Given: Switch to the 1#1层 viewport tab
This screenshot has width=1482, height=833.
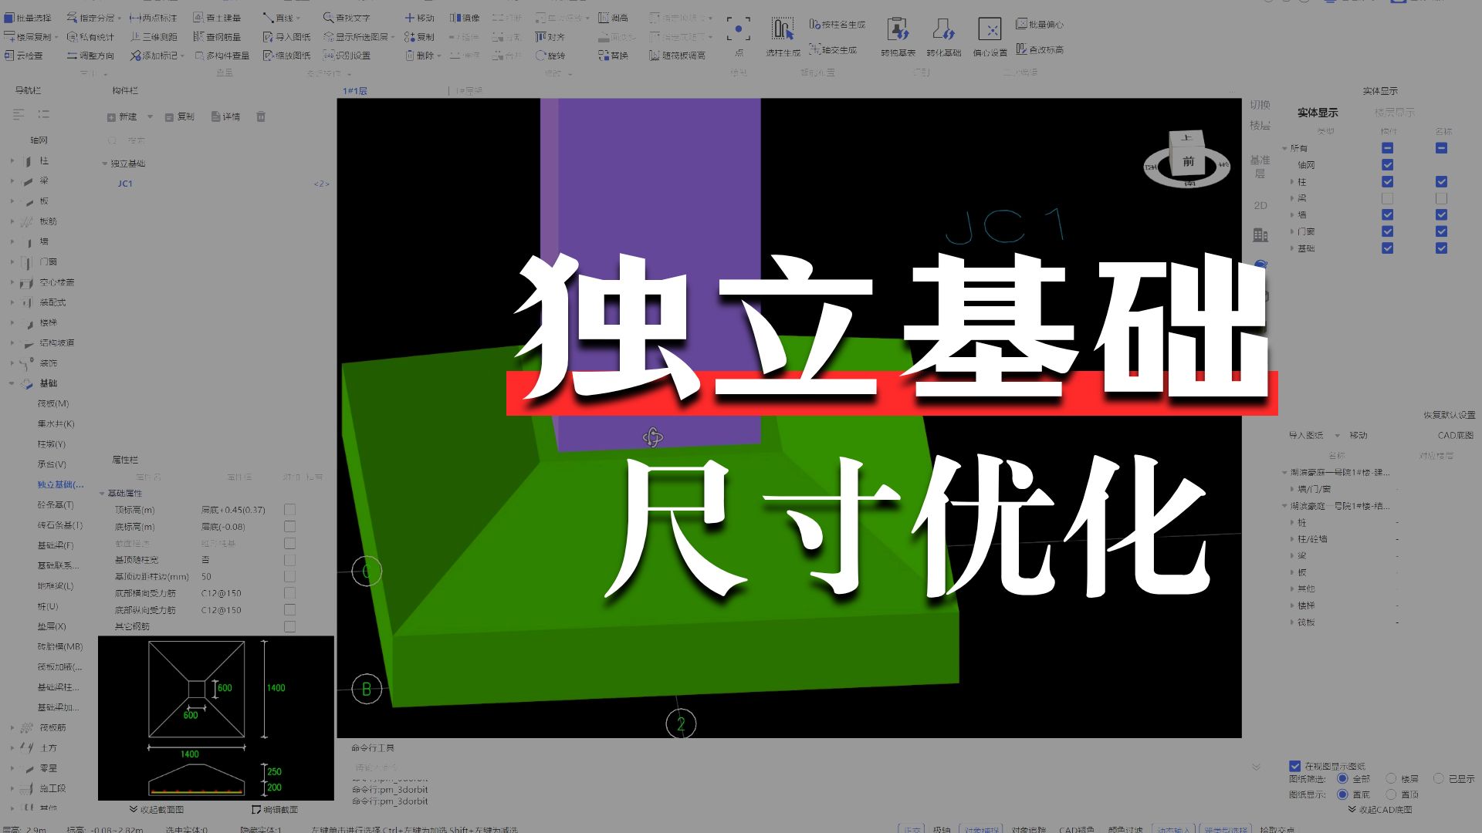Looking at the screenshot, I should [x=355, y=91].
